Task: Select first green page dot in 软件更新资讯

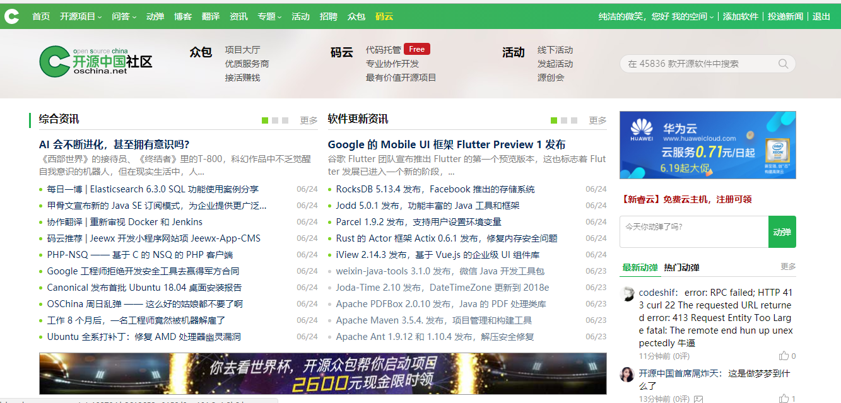Action: tap(554, 120)
